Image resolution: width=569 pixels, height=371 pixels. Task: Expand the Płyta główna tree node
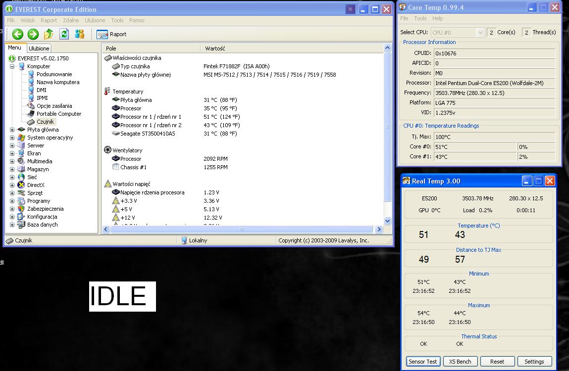pyautogui.click(x=12, y=130)
